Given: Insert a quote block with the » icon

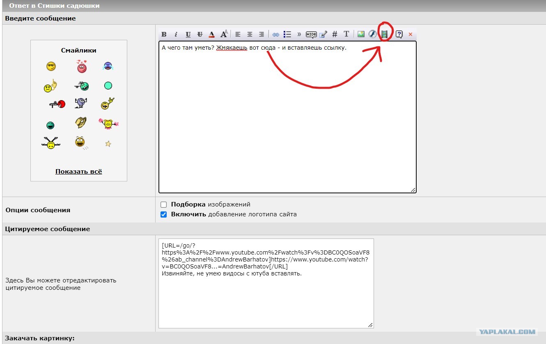Looking at the screenshot, I should coord(299,34).
